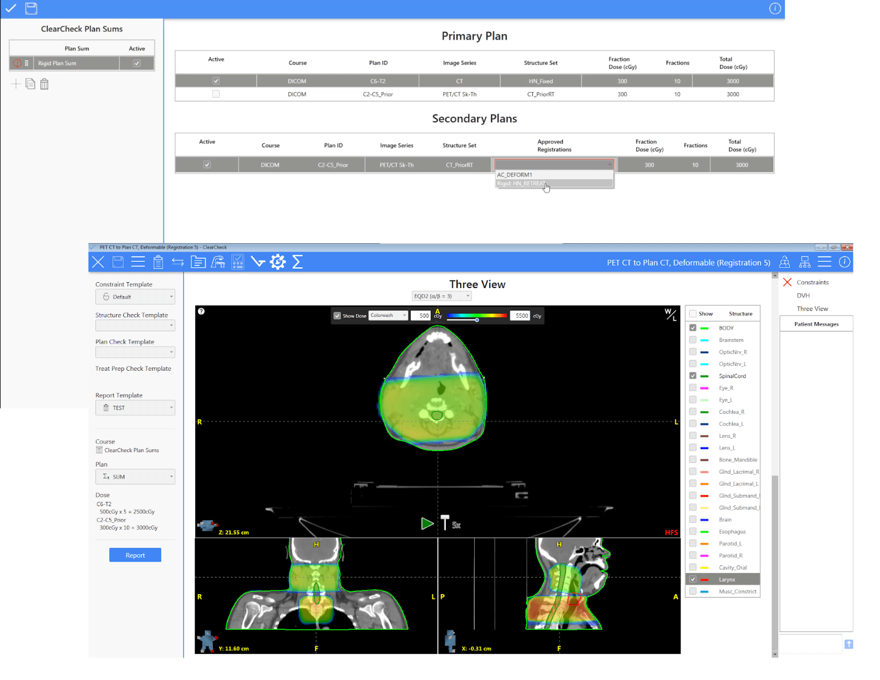Image resolution: width=880 pixels, height=680 pixels.
Task: Click the X close icon in ClearCheck toolbar
Action: click(98, 262)
